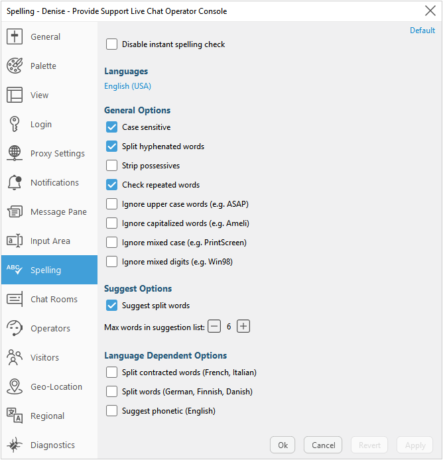Enable Suggest phonetic (English)

[111, 411]
